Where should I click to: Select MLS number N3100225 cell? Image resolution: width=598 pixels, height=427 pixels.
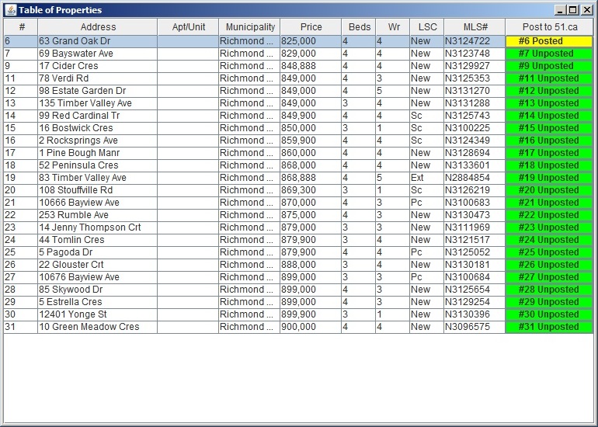pos(474,128)
